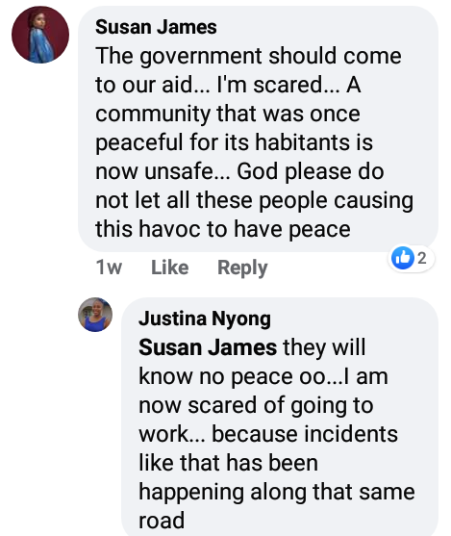The width and height of the screenshot is (451, 536).
Task: Click the line 'work... because incidents'
Action: [268, 434]
